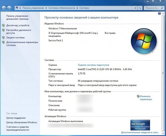Click shield icon beside Защита системы
The width and height of the screenshot is (166, 136).
coord(3,38)
